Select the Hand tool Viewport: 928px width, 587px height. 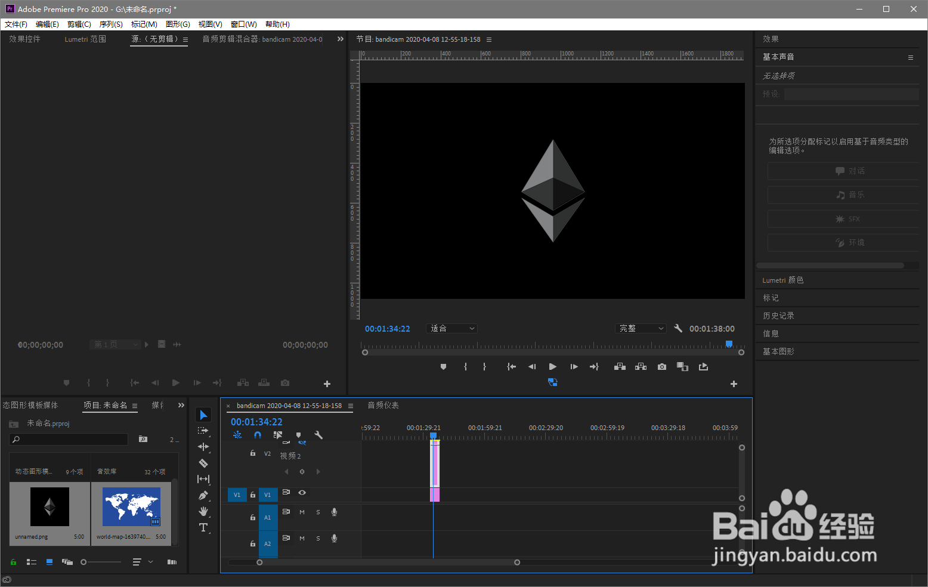203,511
